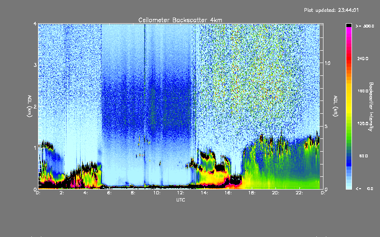Click the 'Backscatter Intensity' colorbar label
This screenshot has width=380, height=237.
pos(371,107)
